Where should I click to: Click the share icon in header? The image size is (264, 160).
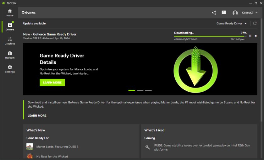214,13
